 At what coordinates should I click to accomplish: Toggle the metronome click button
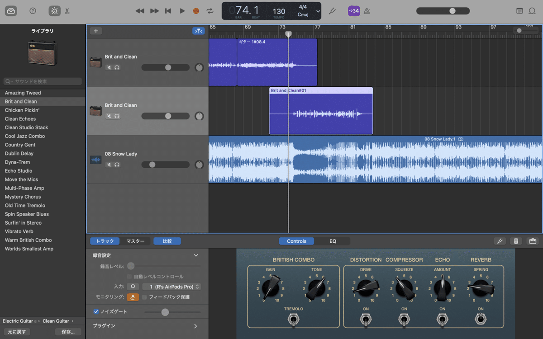coord(367,11)
